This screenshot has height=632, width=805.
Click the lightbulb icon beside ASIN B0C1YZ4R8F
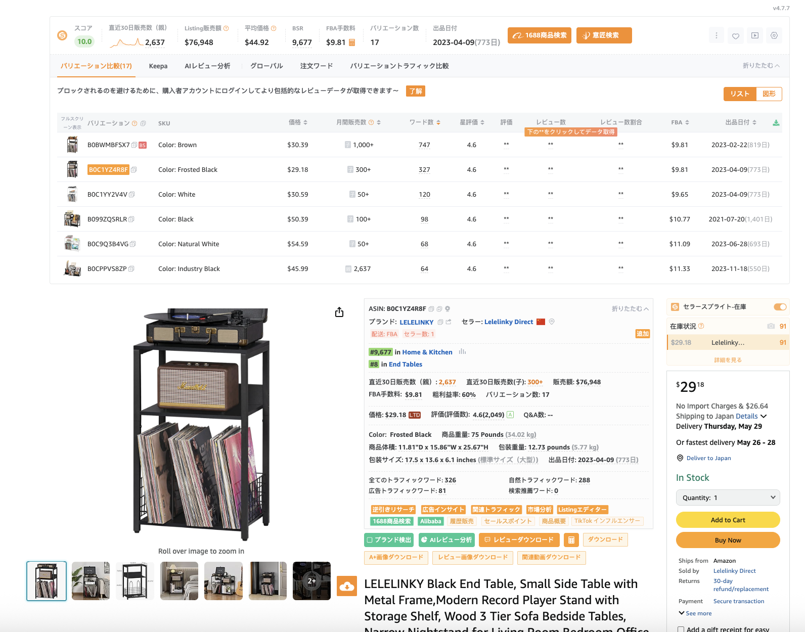[448, 309]
